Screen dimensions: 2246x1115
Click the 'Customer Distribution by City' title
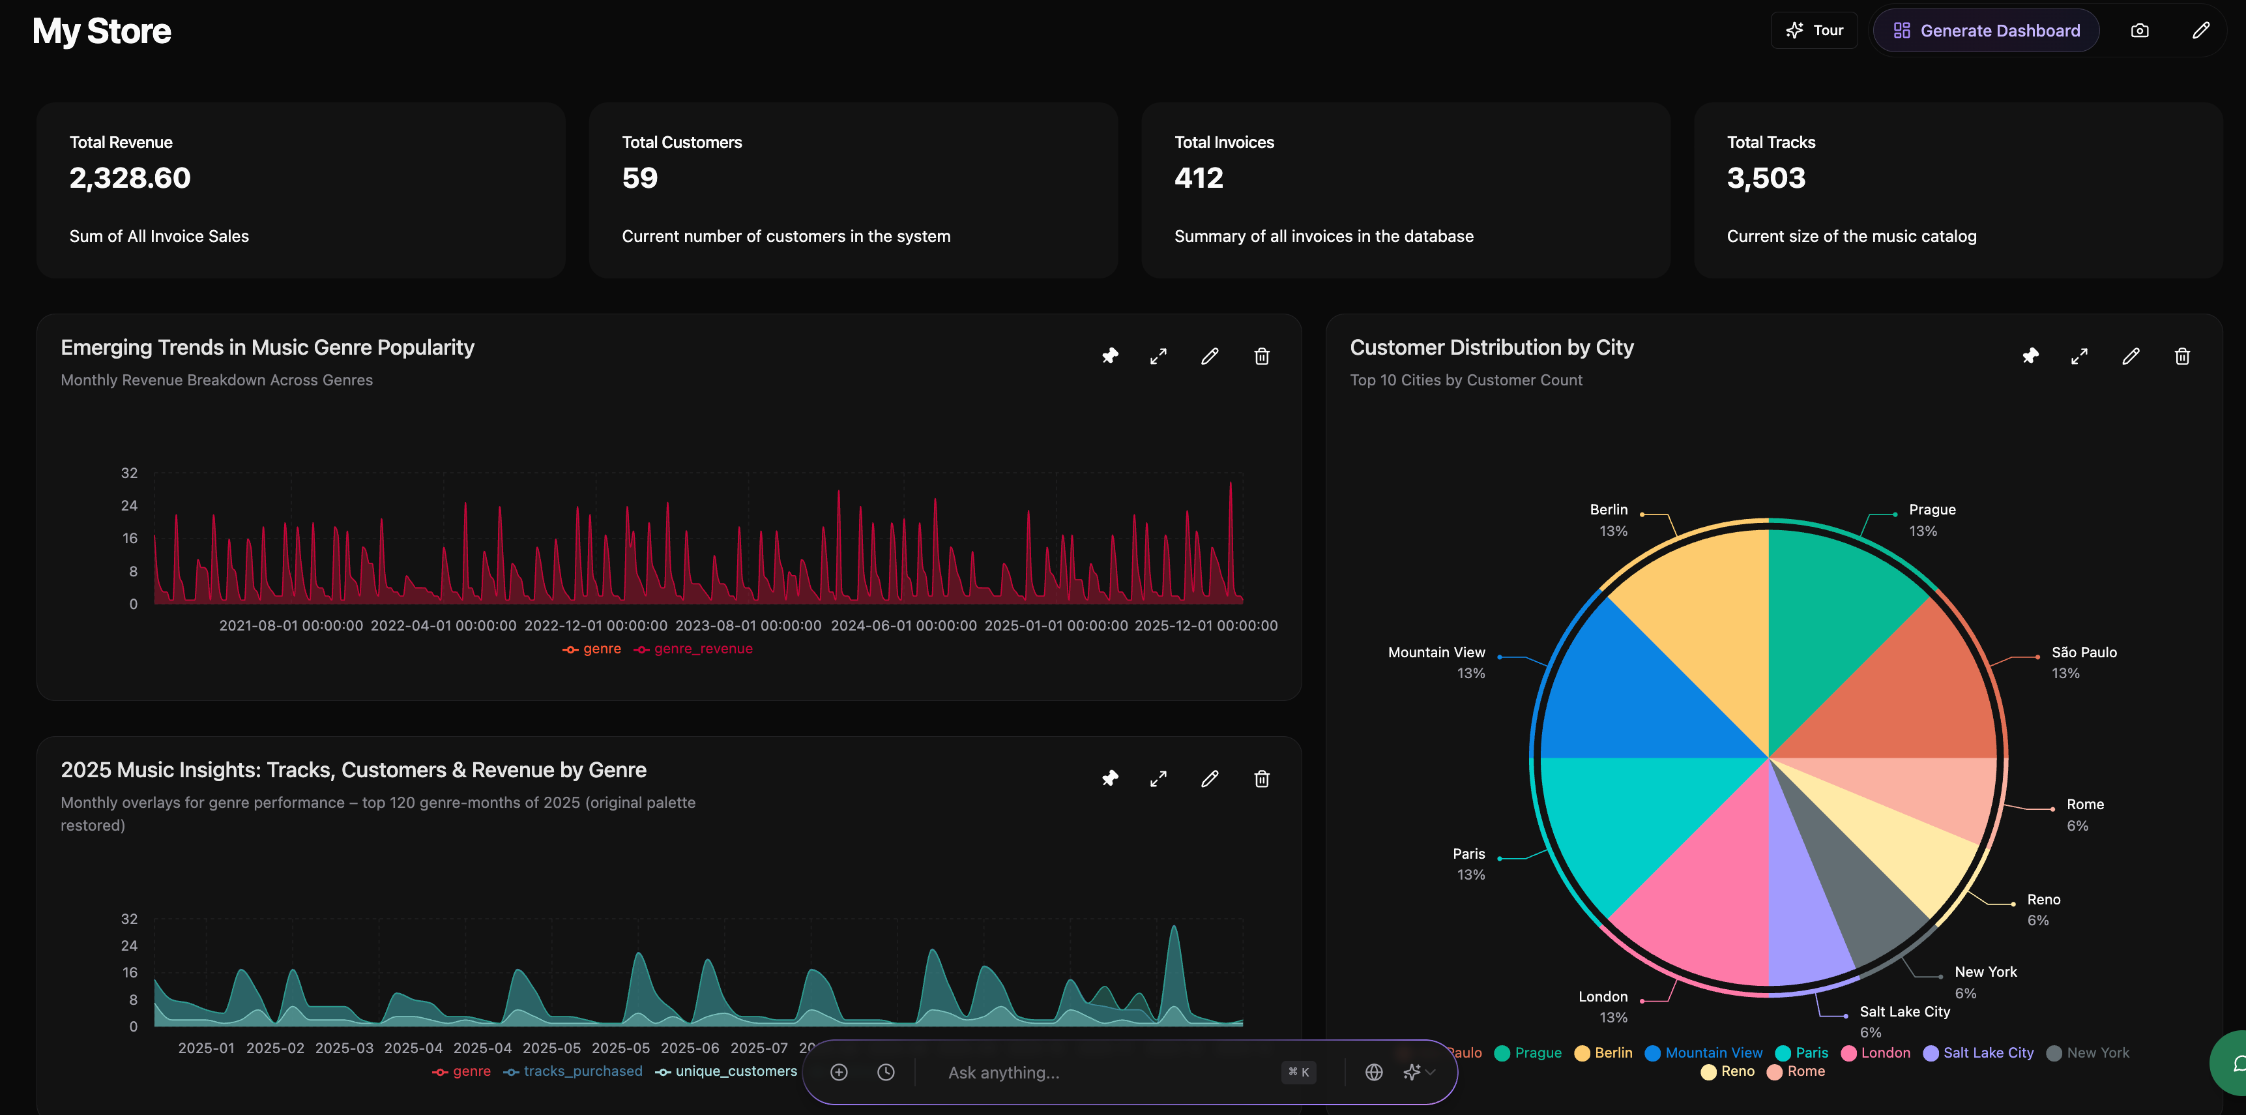coord(1492,348)
